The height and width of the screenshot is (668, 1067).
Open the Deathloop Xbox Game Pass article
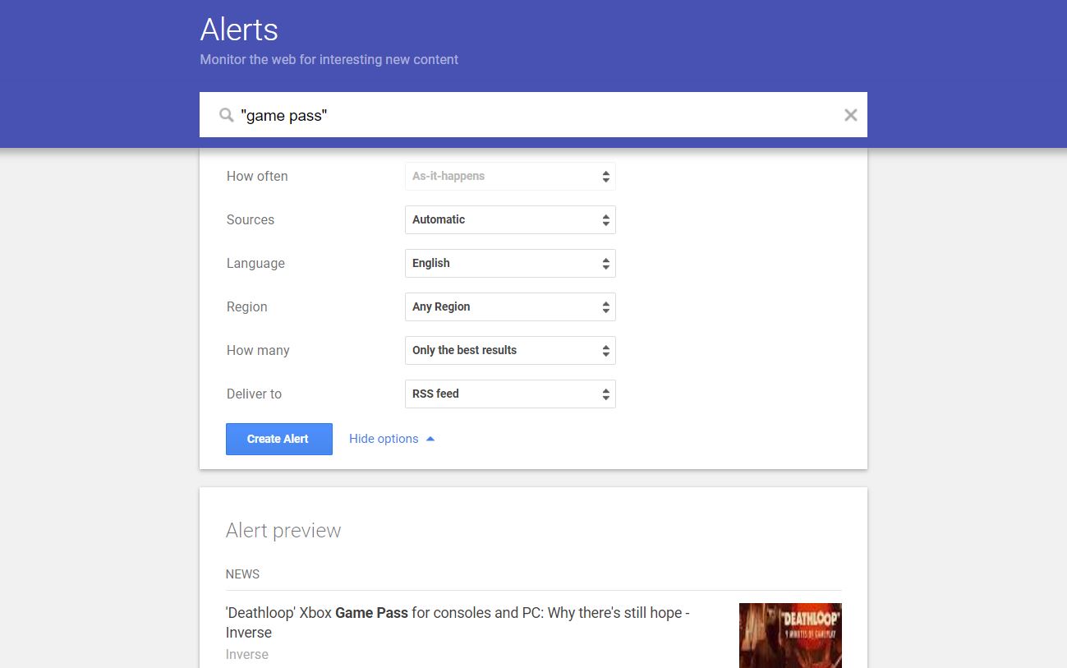point(458,623)
